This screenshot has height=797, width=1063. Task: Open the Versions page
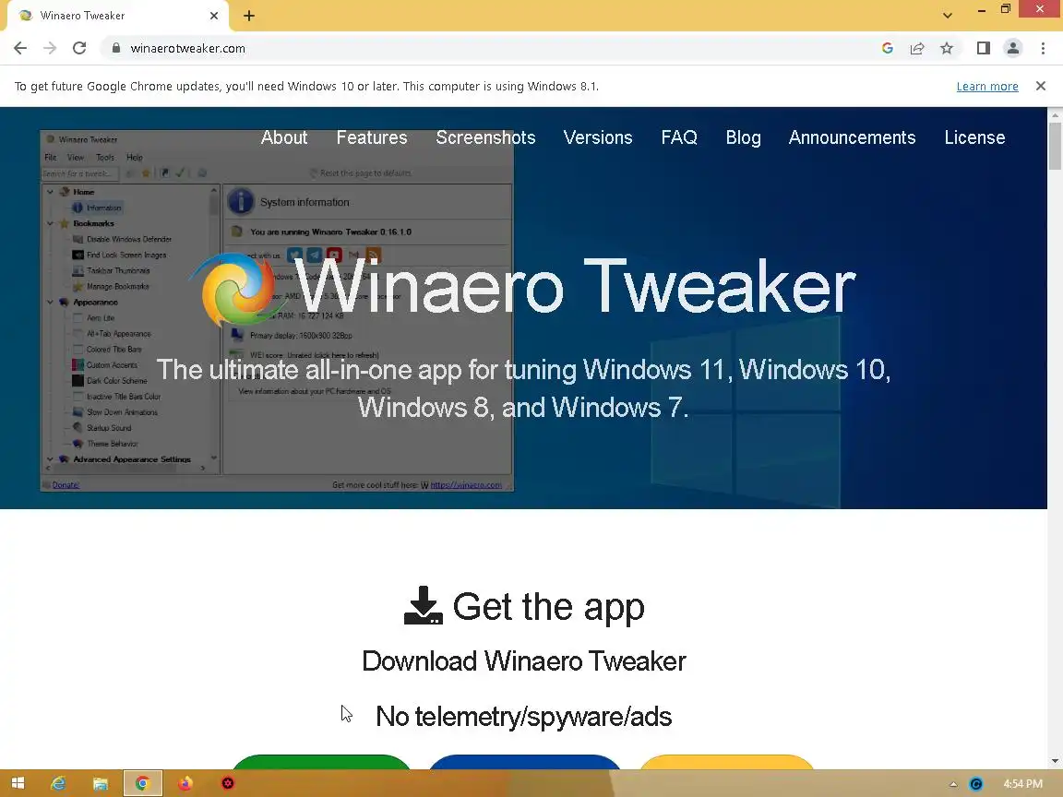598,137
